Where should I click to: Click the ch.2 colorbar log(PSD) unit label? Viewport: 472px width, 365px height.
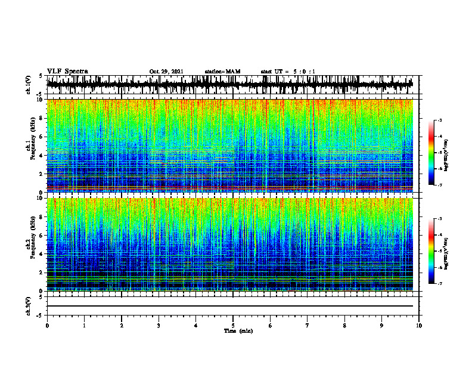[446, 253]
